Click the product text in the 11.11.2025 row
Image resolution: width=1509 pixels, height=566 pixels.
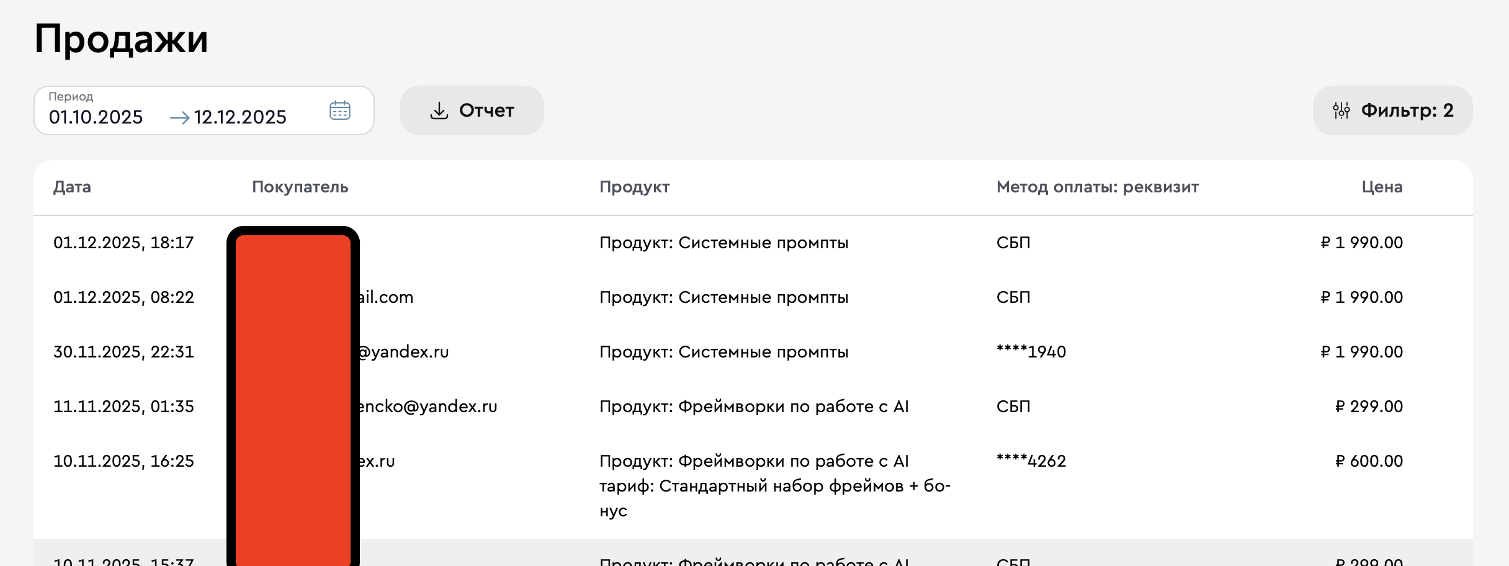click(753, 407)
